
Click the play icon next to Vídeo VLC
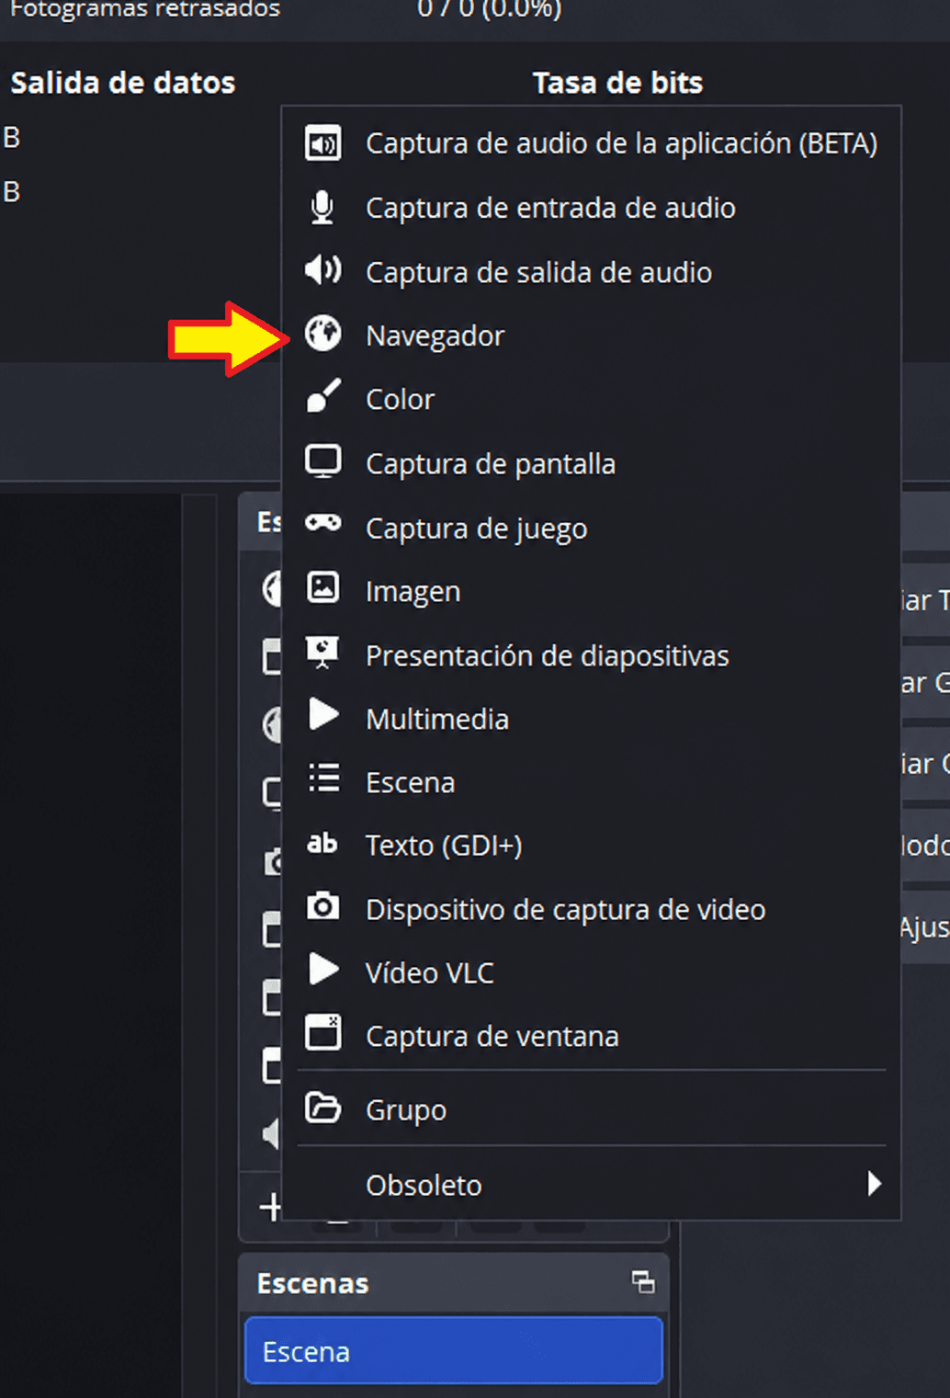(x=322, y=969)
